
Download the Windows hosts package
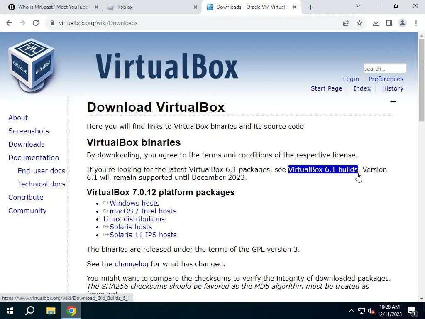[x=134, y=203]
